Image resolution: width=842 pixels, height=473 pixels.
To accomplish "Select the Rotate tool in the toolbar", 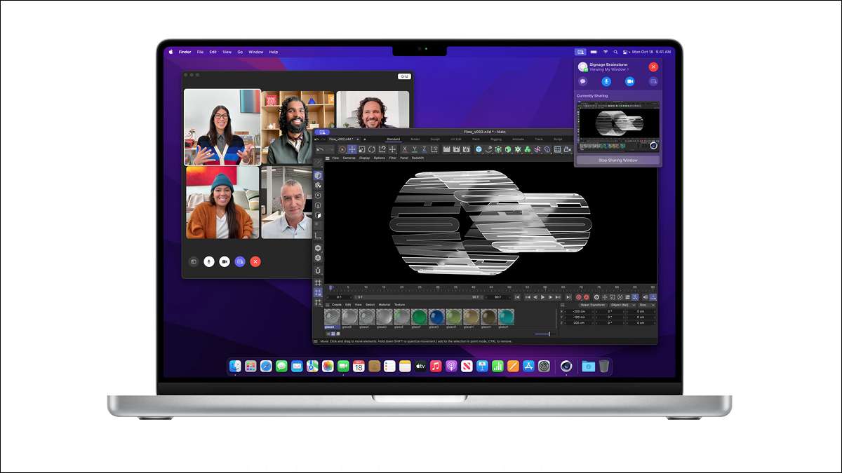I will pos(372,149).
